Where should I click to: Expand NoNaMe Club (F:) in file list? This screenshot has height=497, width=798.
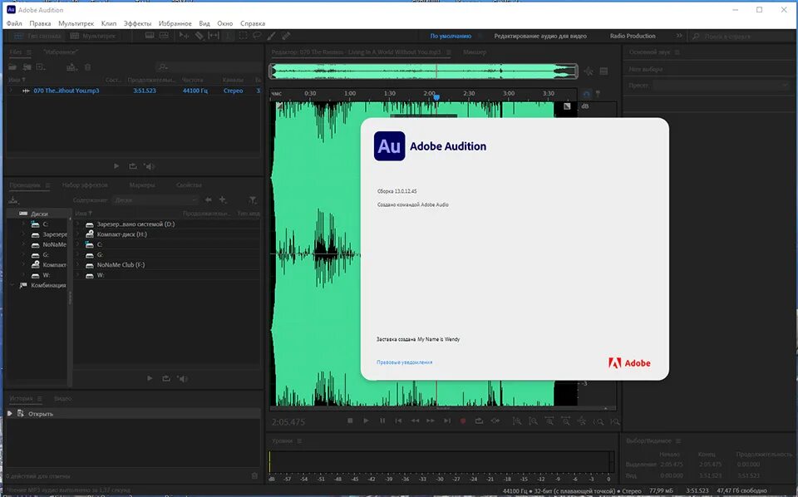pyautogui.click(x=77, y=264)
